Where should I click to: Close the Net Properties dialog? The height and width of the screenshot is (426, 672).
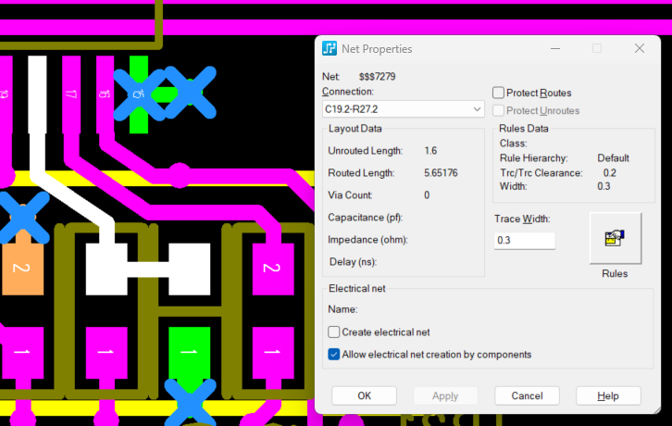tap(639, 48)
